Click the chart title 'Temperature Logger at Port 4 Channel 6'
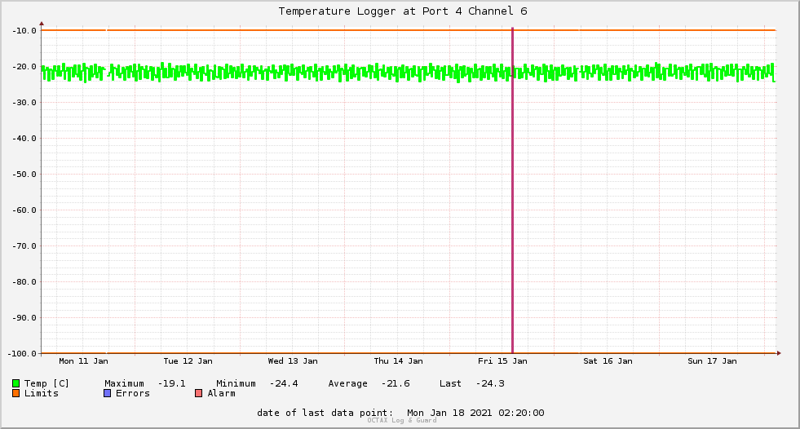 click(403, 11)
